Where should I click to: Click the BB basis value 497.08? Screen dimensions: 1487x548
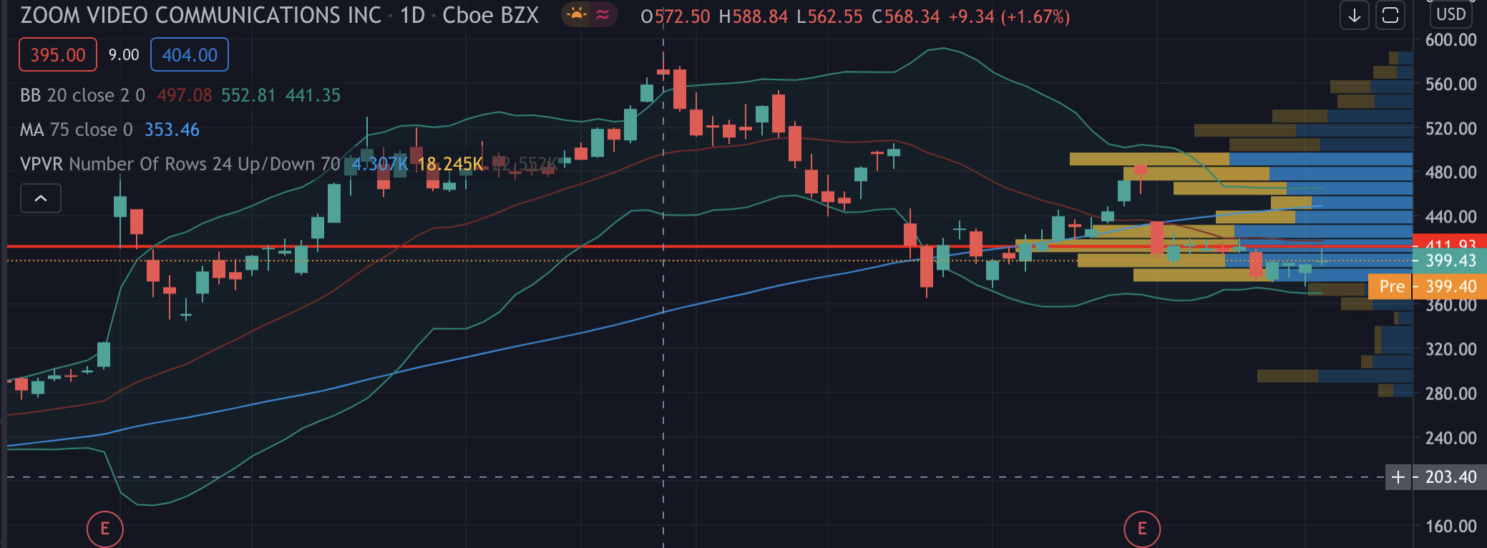(x=185, y=95)
